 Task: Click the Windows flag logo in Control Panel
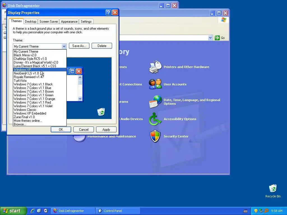[x=223, y=20]
